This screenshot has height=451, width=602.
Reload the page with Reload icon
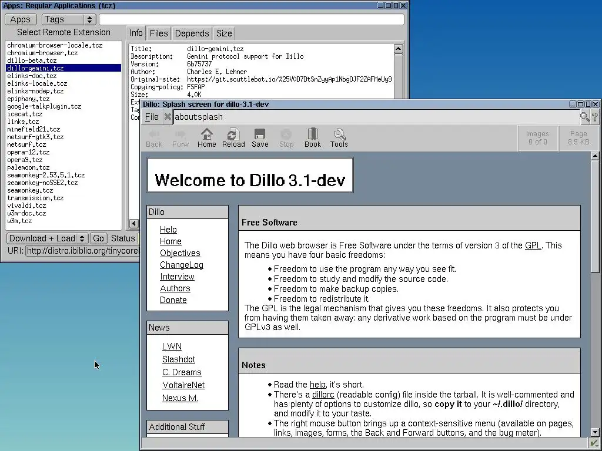pos(233,137)
